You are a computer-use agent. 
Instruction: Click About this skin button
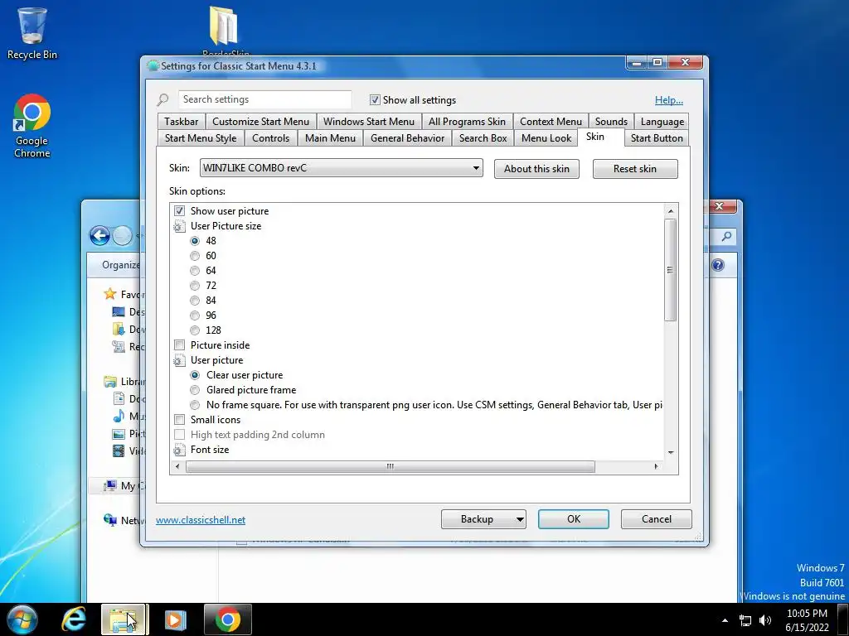coord(536,169)
